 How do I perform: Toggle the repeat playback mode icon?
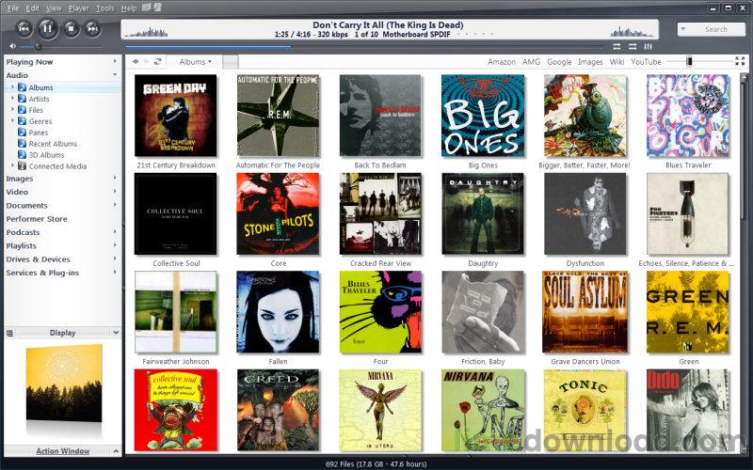pyautogui.click(x=617, y=46)
